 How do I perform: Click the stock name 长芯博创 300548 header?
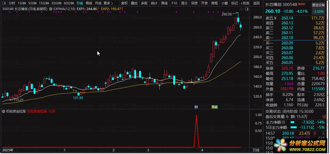(281, 5)
